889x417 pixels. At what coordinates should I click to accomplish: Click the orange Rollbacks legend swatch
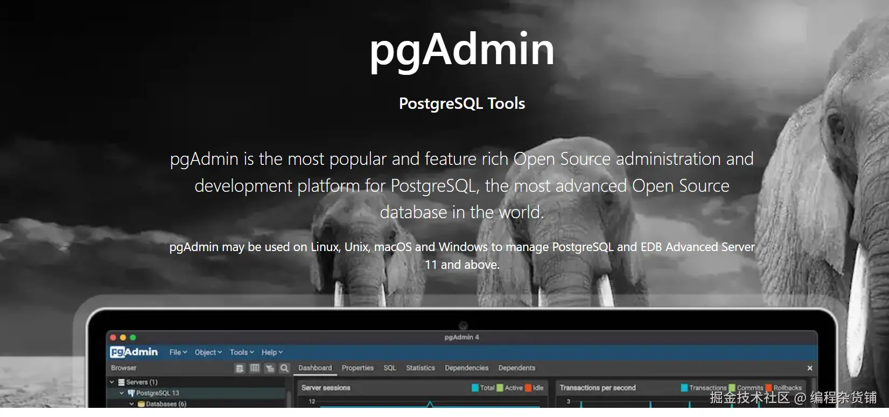(x=769, y=388)
